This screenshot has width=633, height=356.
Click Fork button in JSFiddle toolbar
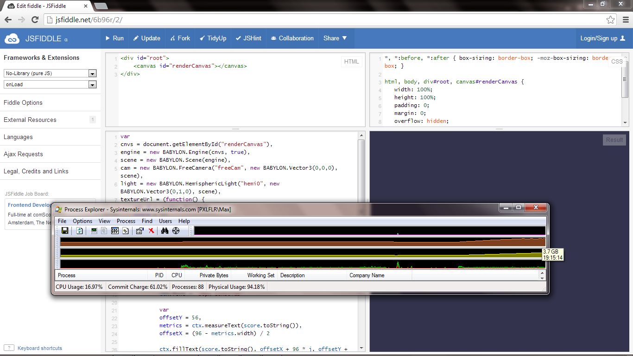[180, 38]
